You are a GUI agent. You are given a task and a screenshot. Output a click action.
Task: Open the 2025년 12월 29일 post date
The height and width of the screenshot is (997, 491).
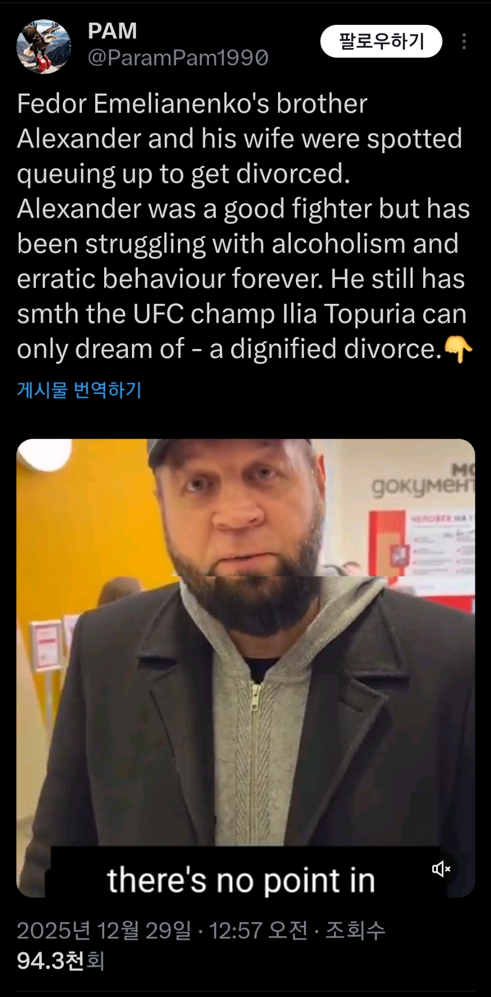[x=104, y=930]
